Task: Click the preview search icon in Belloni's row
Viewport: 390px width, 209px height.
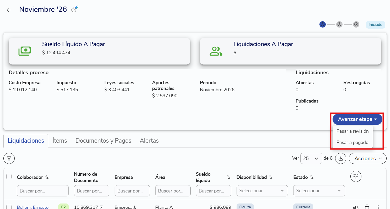Action: (x=356, y=207)
